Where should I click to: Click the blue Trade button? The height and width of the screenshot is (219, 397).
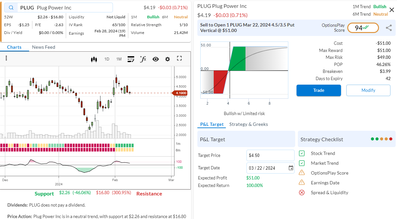[x=319, y=90]
